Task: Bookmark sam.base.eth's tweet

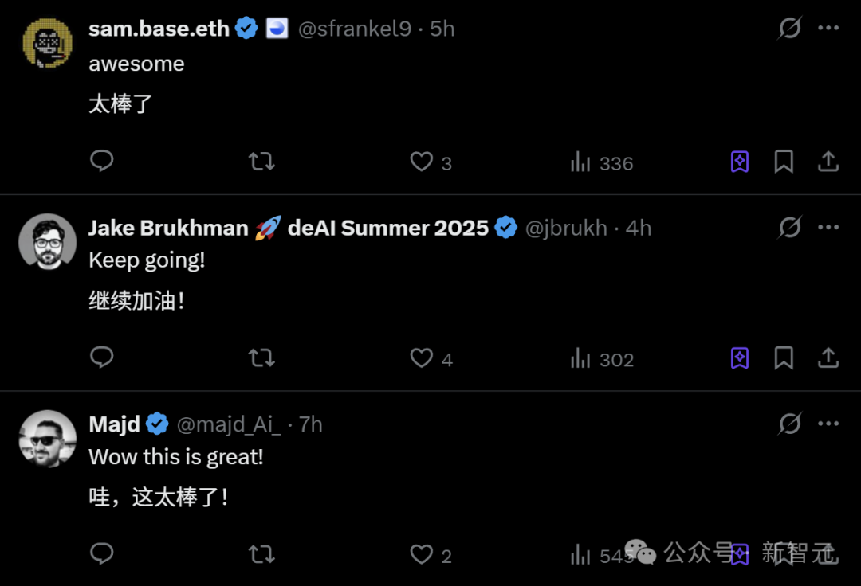Action: pyautogui.click(x=784, y=162)
